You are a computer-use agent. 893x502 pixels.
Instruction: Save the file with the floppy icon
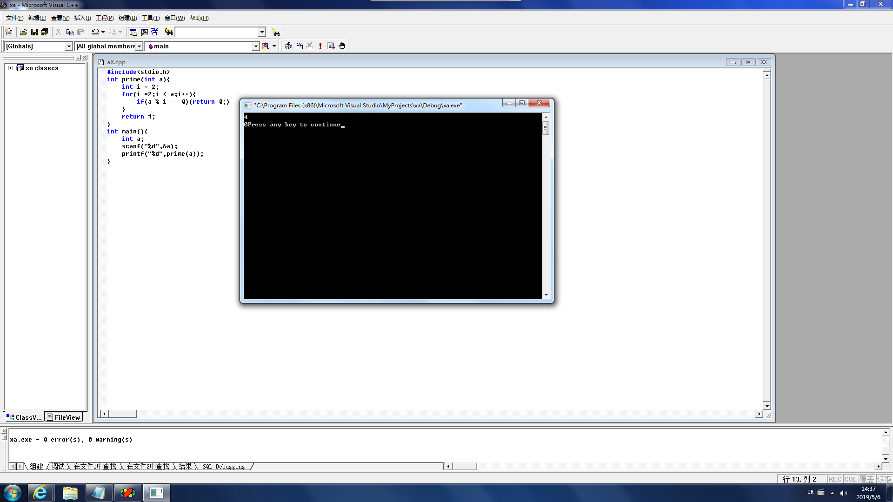[34, 32]
